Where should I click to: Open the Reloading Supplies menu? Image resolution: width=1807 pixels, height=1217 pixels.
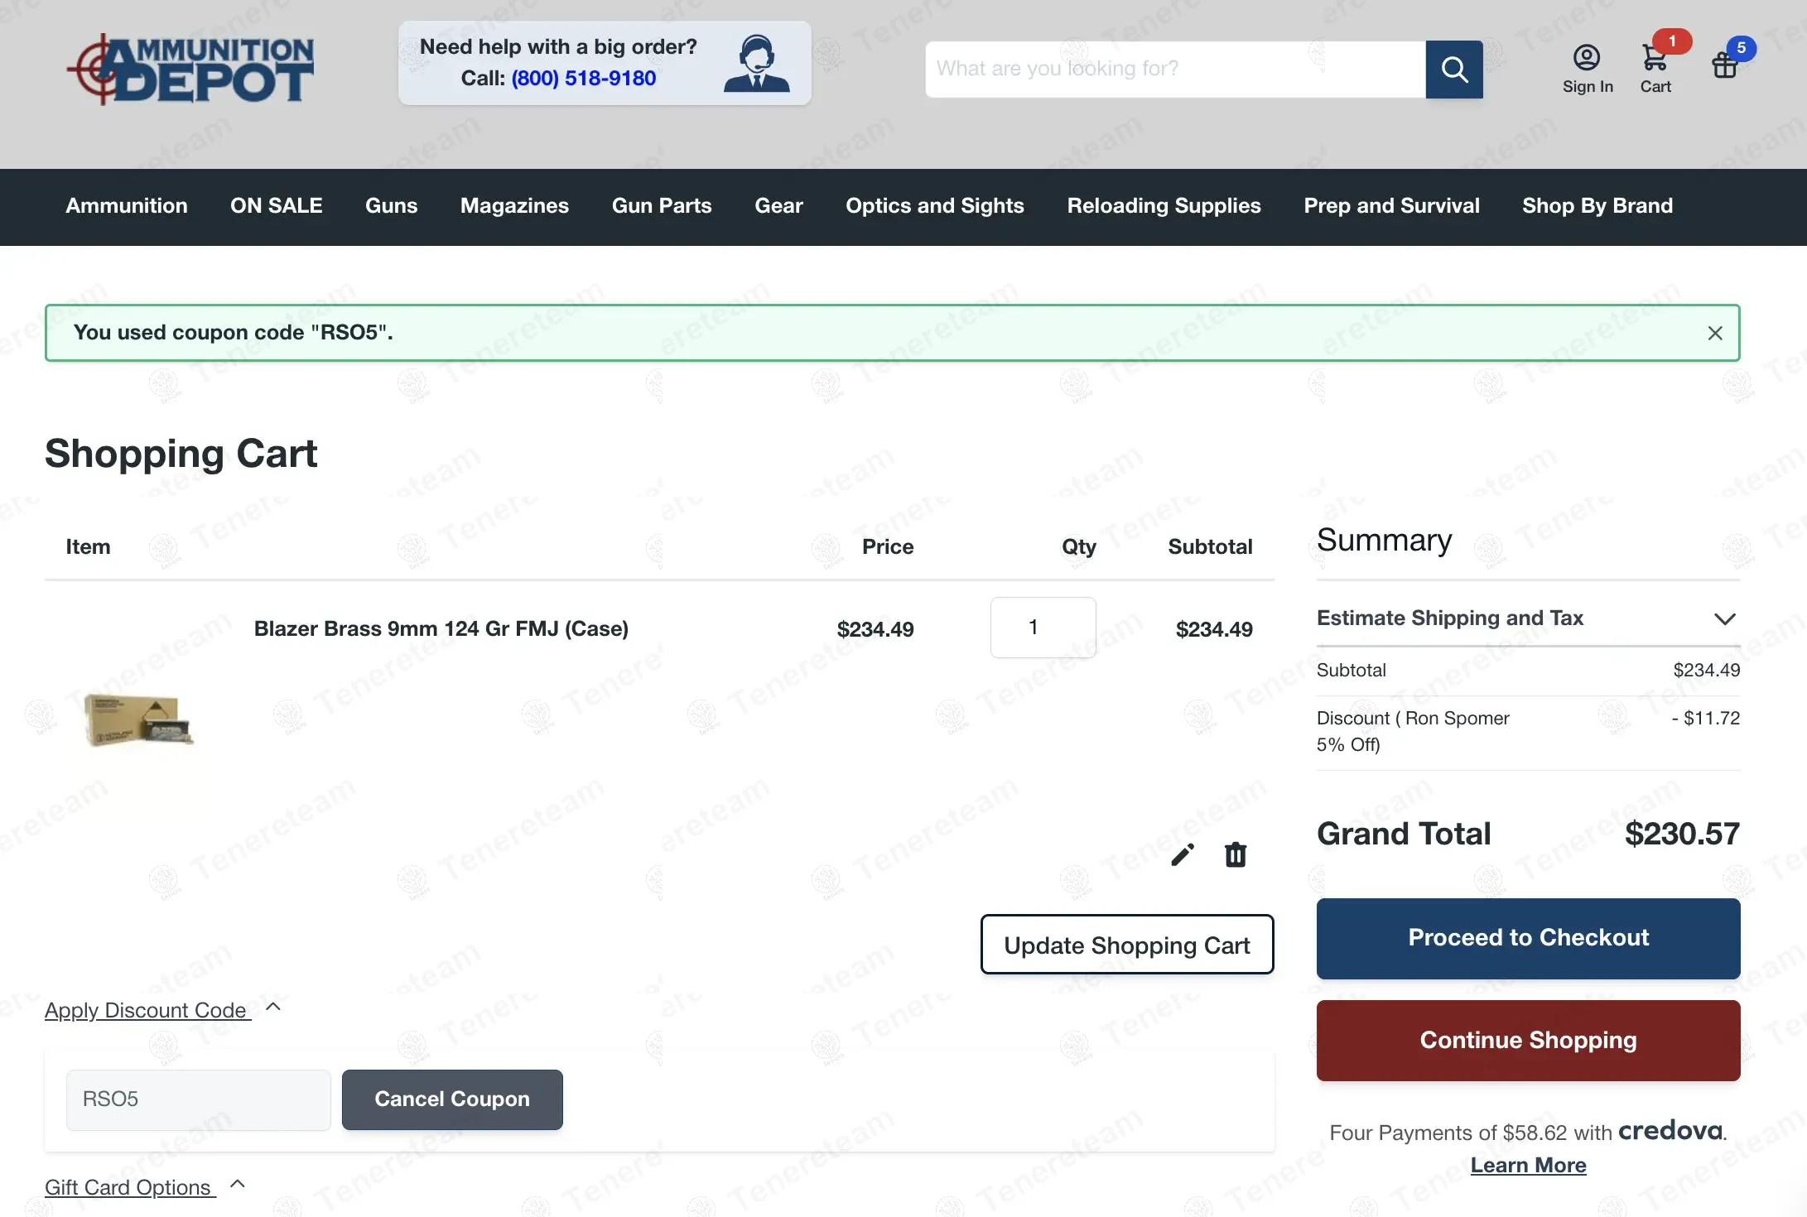pyautogui.click(x=1164, y=206)
